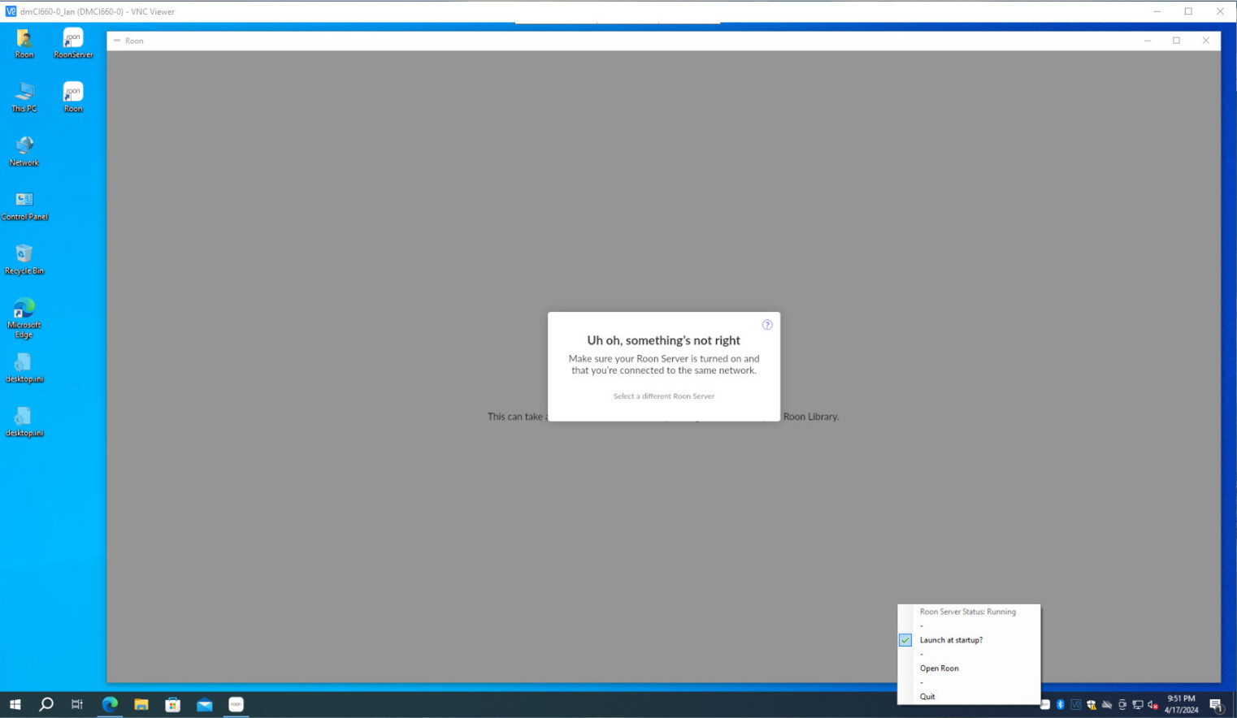Close the Roon window
Image resolution: width=1237 pixels, height=718 pixels.
pyautogui.click(x=1205, y=41)
